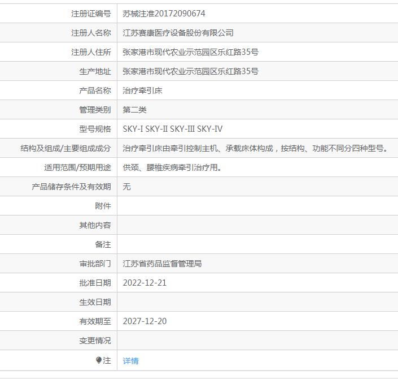
Task: Click the 注册人住所 address value
Action: point(191,52)
